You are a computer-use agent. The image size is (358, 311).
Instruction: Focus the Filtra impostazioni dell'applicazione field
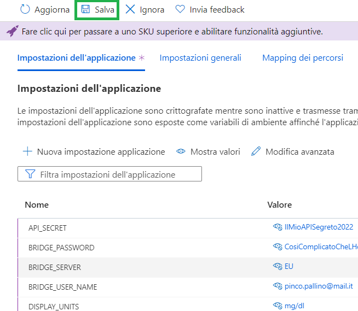click(x=109, y=174)
